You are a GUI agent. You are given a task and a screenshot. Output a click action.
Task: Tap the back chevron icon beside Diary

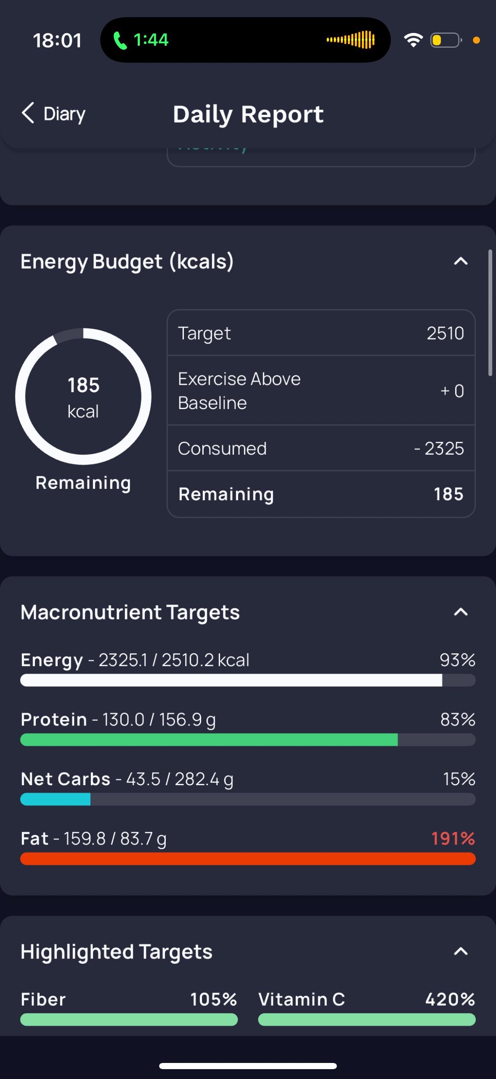click(x=28, y=113)
